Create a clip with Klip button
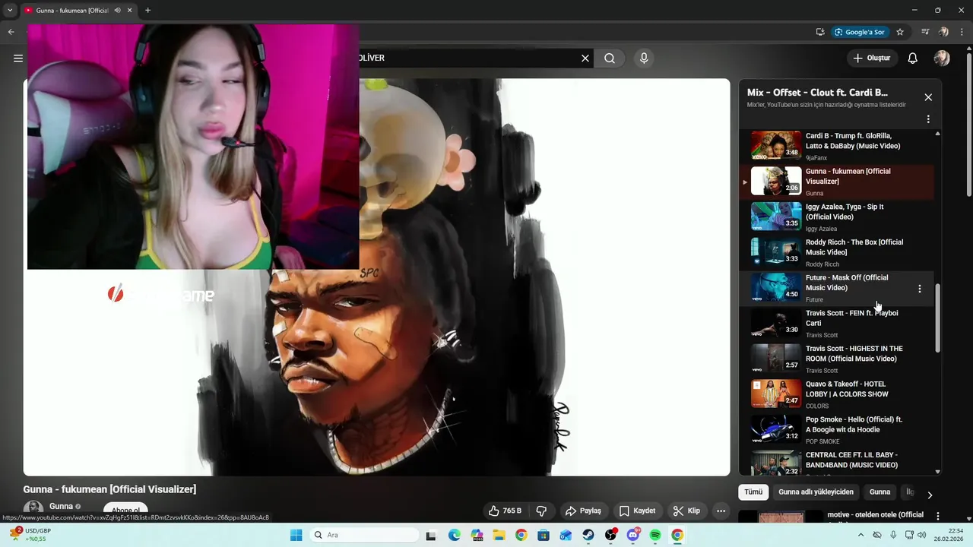 click(686, 511)
